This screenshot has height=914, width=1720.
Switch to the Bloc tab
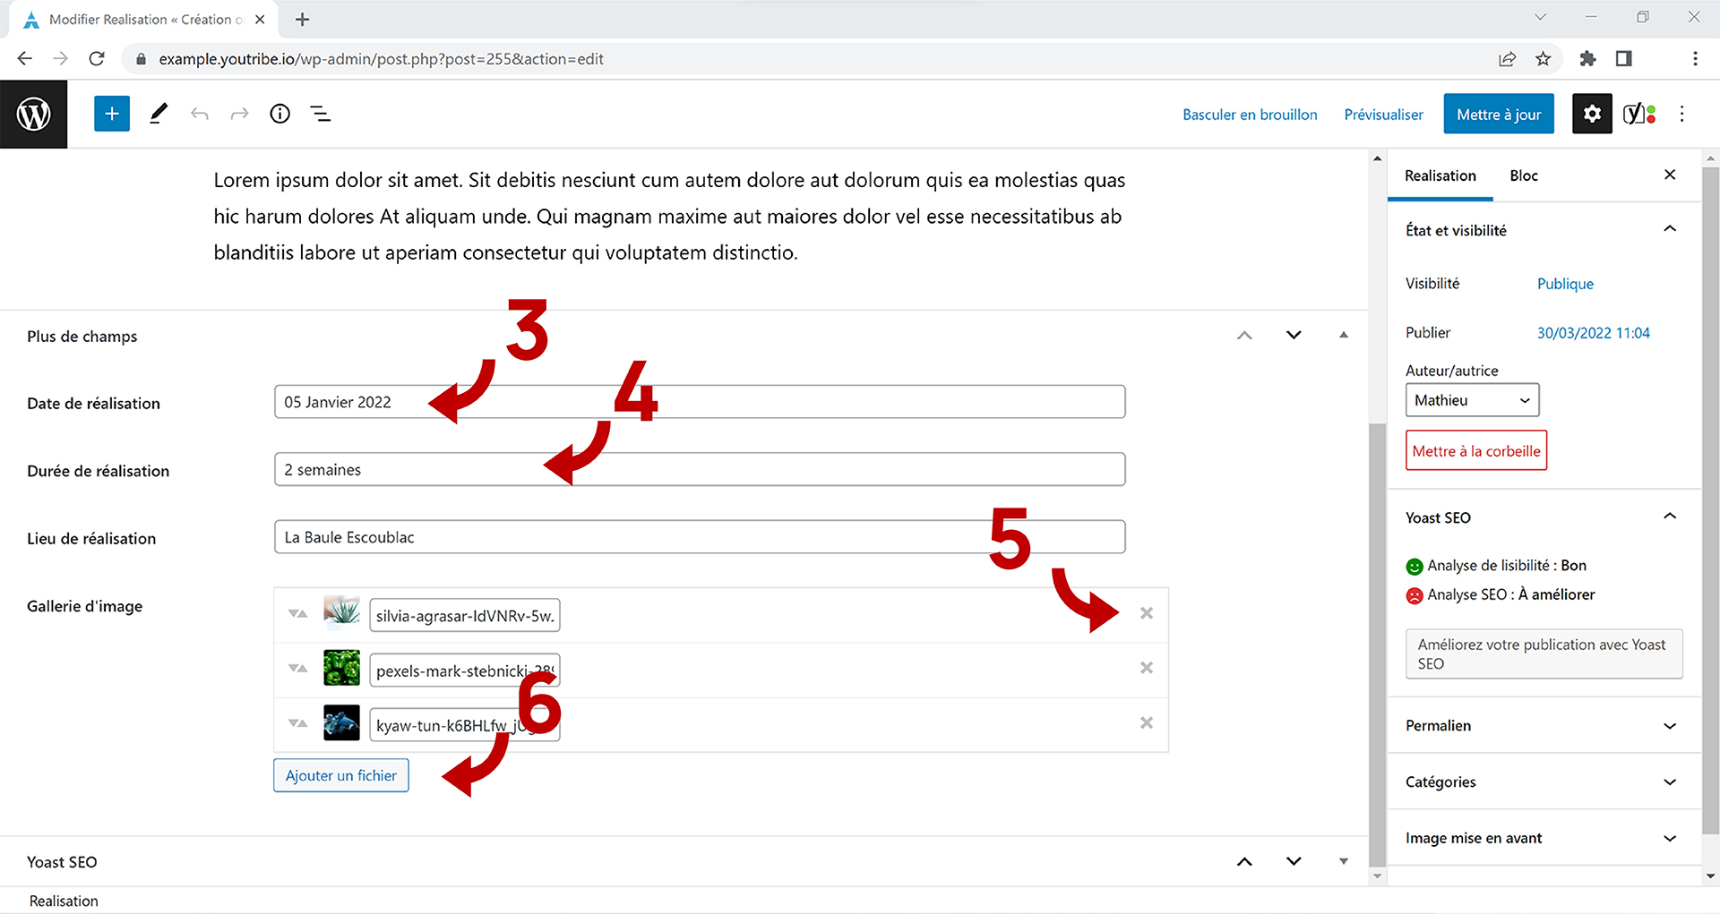[x=1523, y=175]
